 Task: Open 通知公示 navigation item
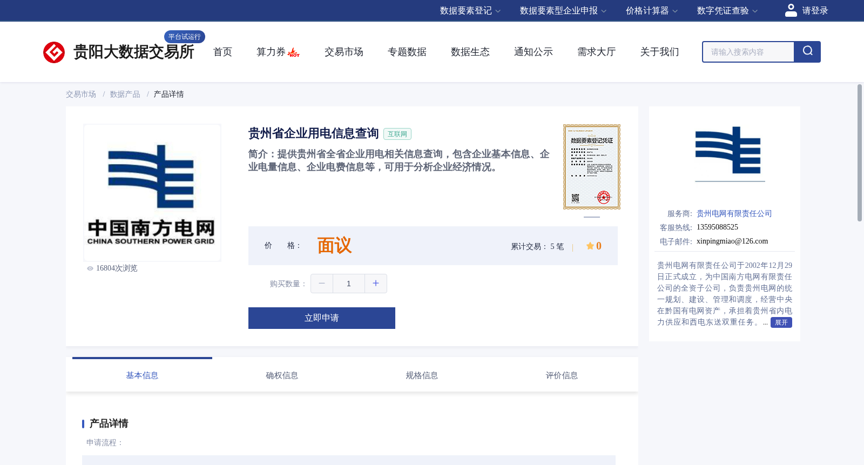pyautogui.click(x=534, y=52)
